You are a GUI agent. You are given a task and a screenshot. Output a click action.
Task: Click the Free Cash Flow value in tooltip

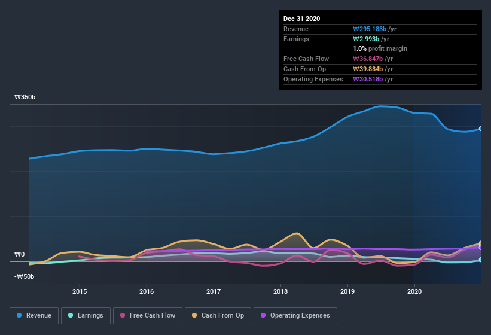pos(370,59)
